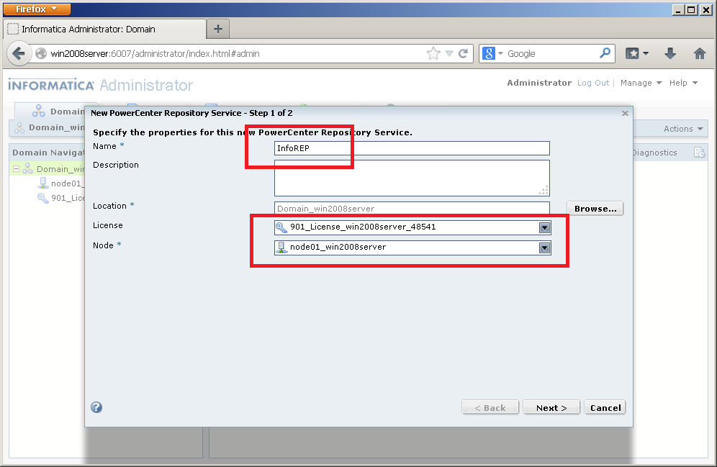The height and width of the screenshot is (467, 717).
Task: Collapse the Domain_win2008server tree node
Action: pos(16,168)
